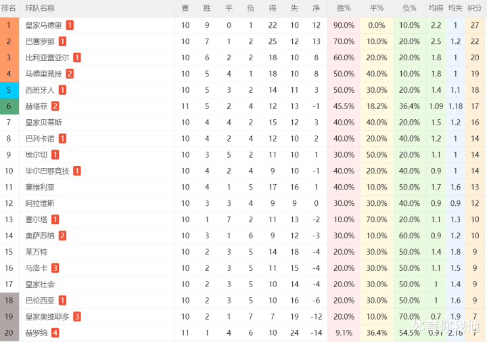Click the 排名 column header
487x342 pixels.
tap(9, 8)
